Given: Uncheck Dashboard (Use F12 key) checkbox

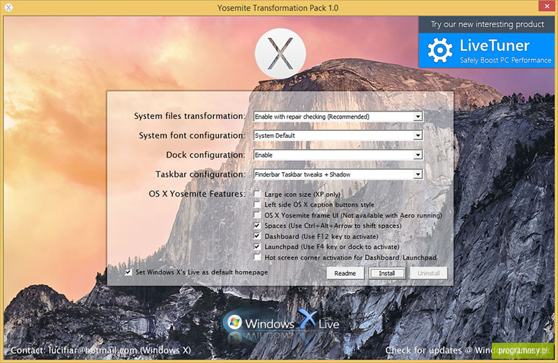Looking at the screenshot, I should [x=257, y=235].
